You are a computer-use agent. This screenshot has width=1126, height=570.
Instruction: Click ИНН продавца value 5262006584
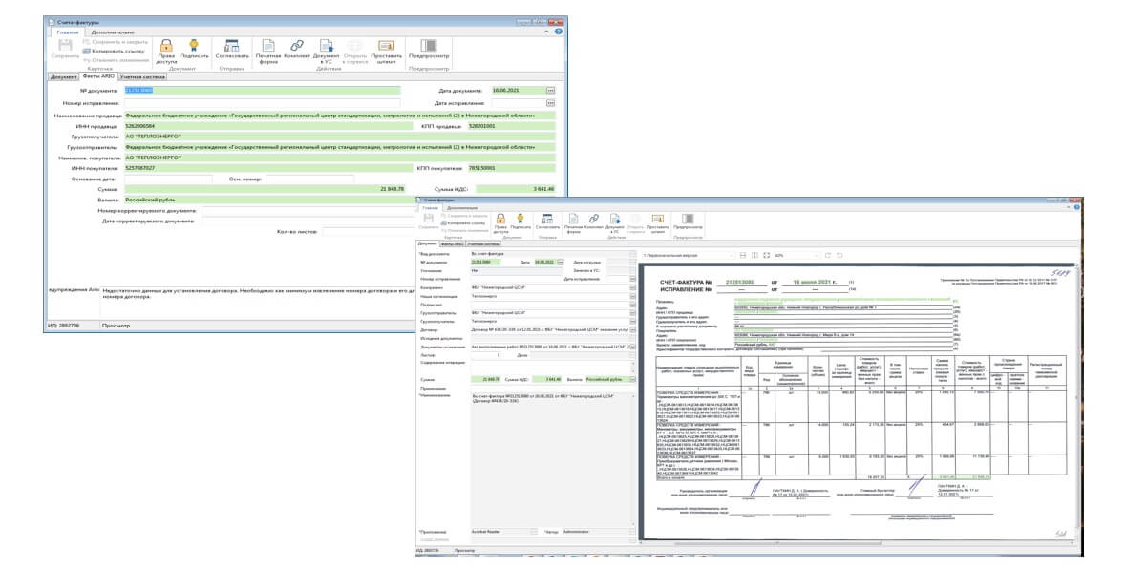139,126
